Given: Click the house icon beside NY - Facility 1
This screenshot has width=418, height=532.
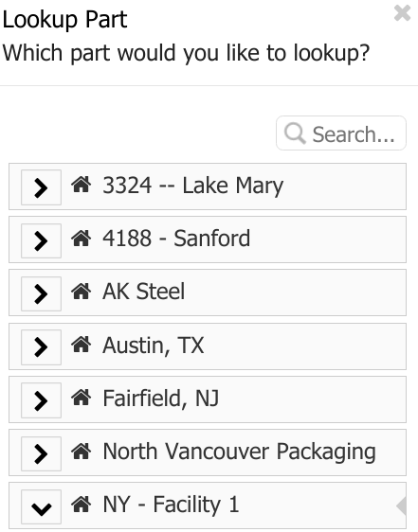Looking at the screenshot, I should (x=81, y=505).
